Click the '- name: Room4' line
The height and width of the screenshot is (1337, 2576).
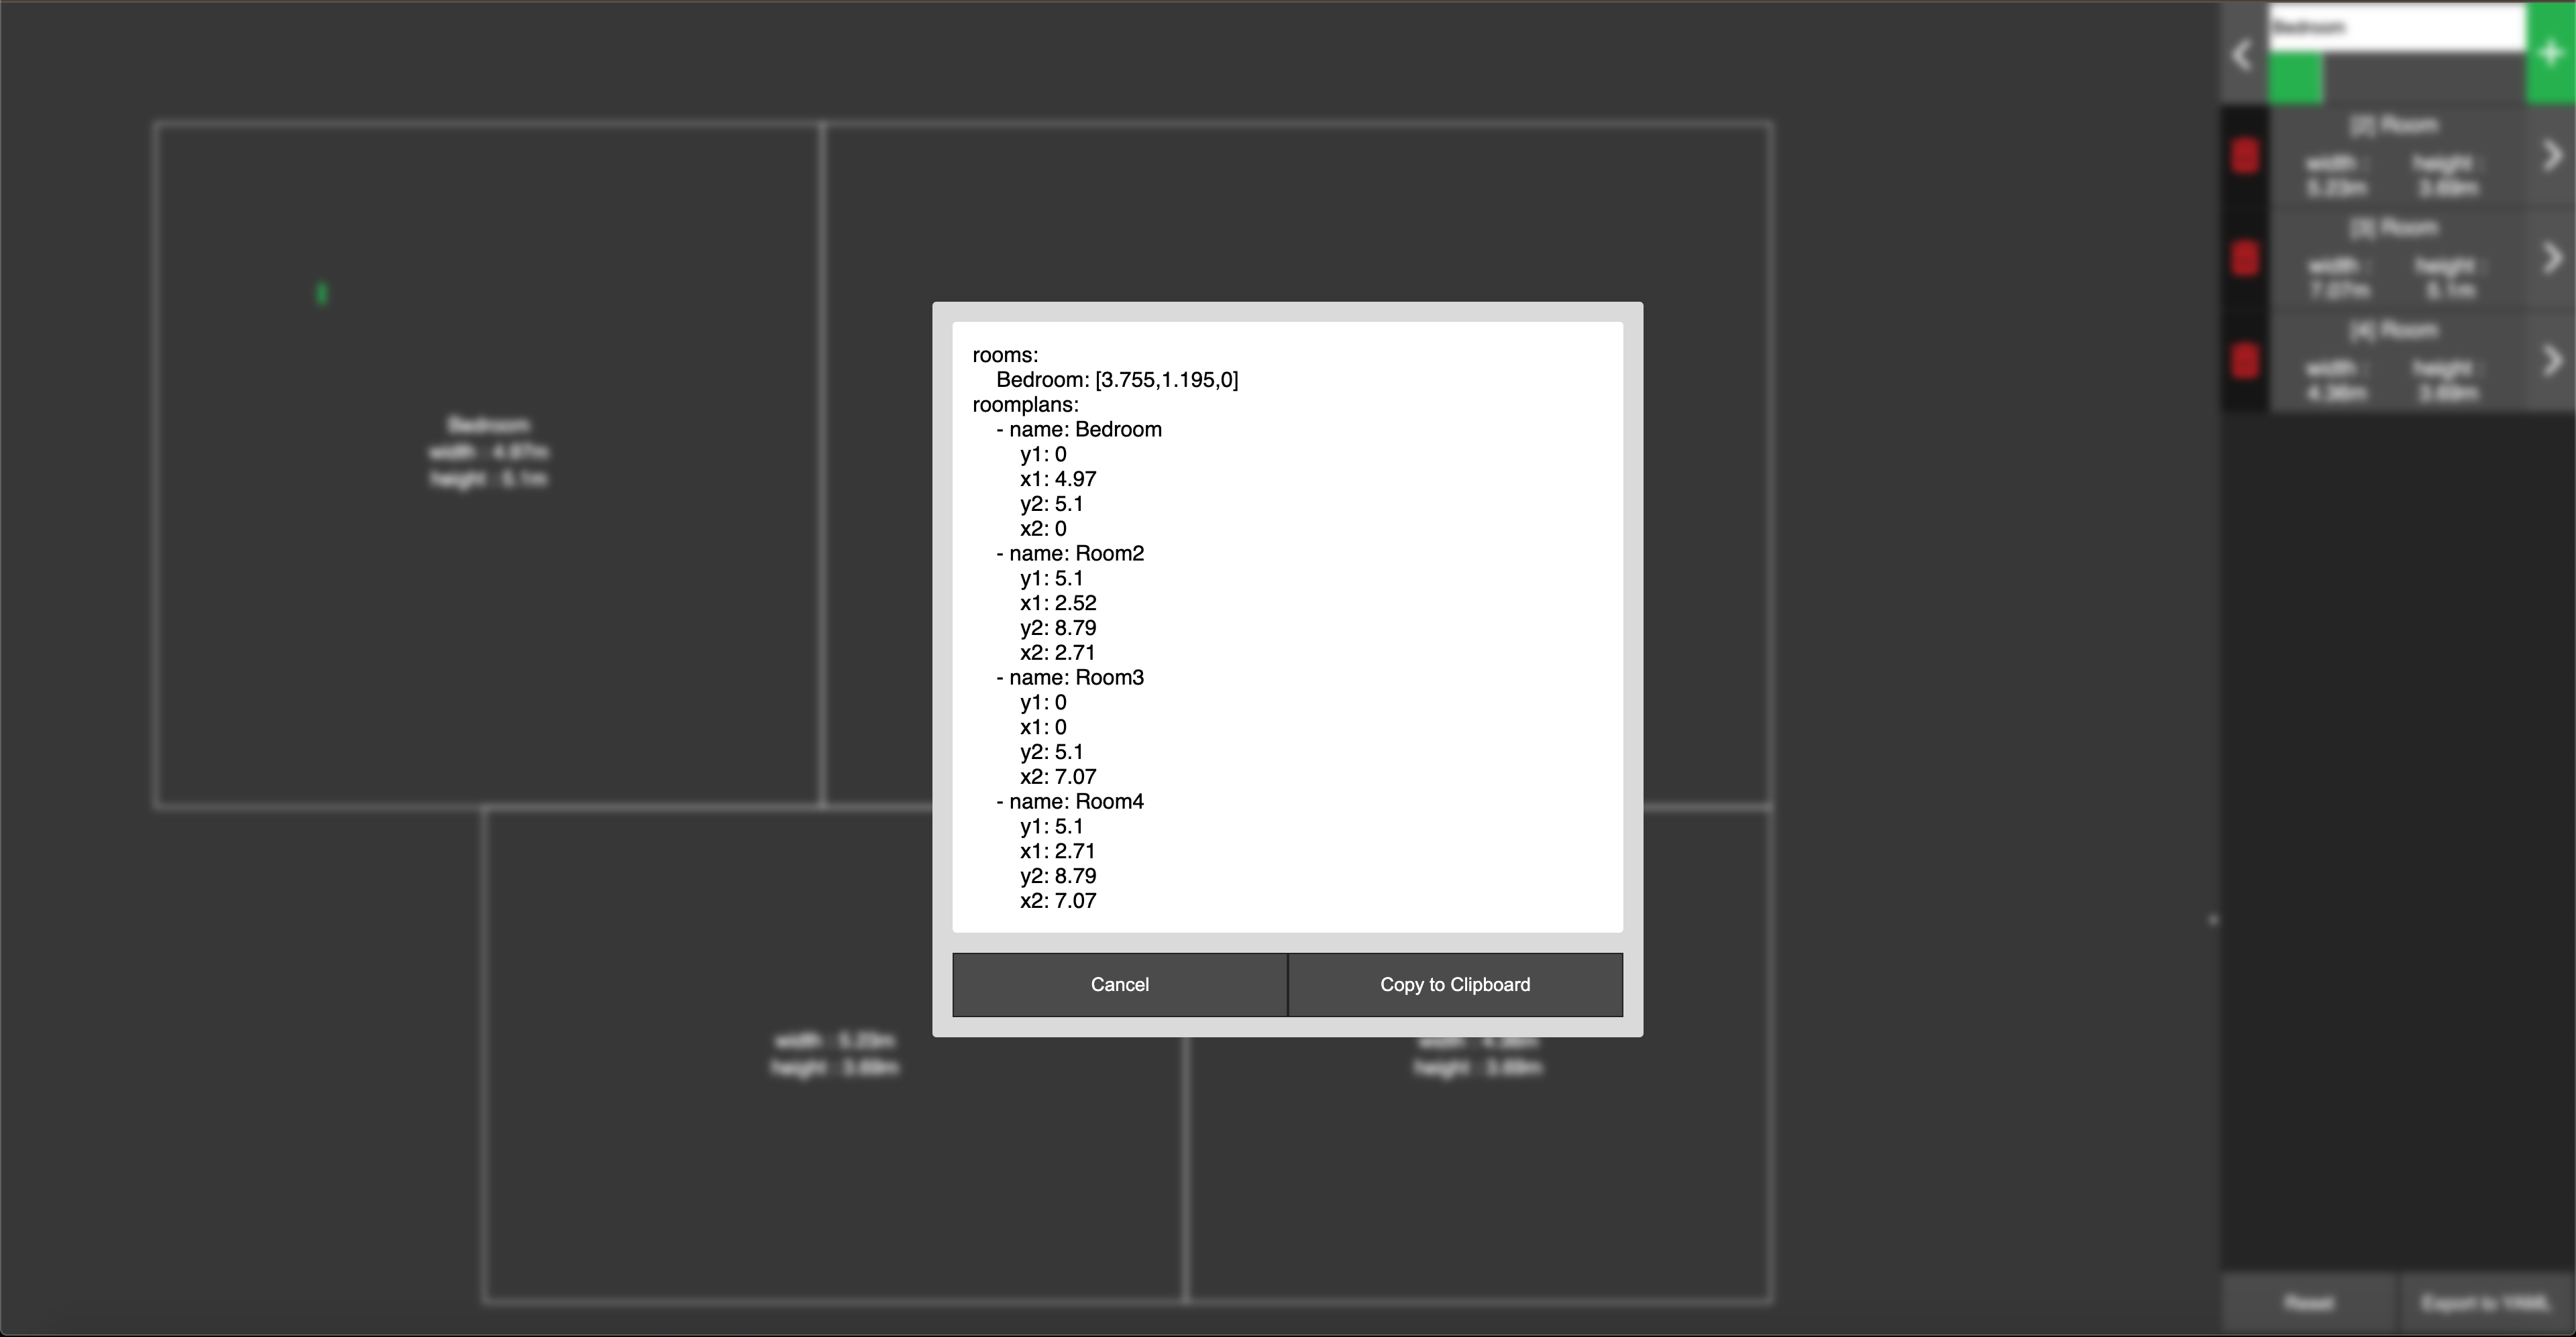pos(1070,801)
